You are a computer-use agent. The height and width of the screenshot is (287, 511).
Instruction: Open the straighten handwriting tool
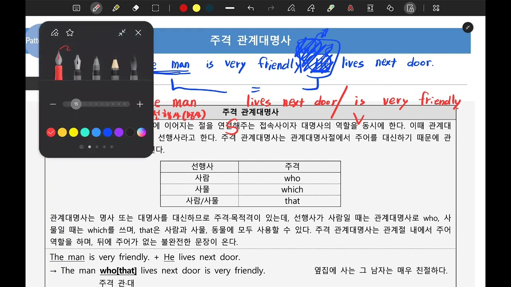coord(370,8)
